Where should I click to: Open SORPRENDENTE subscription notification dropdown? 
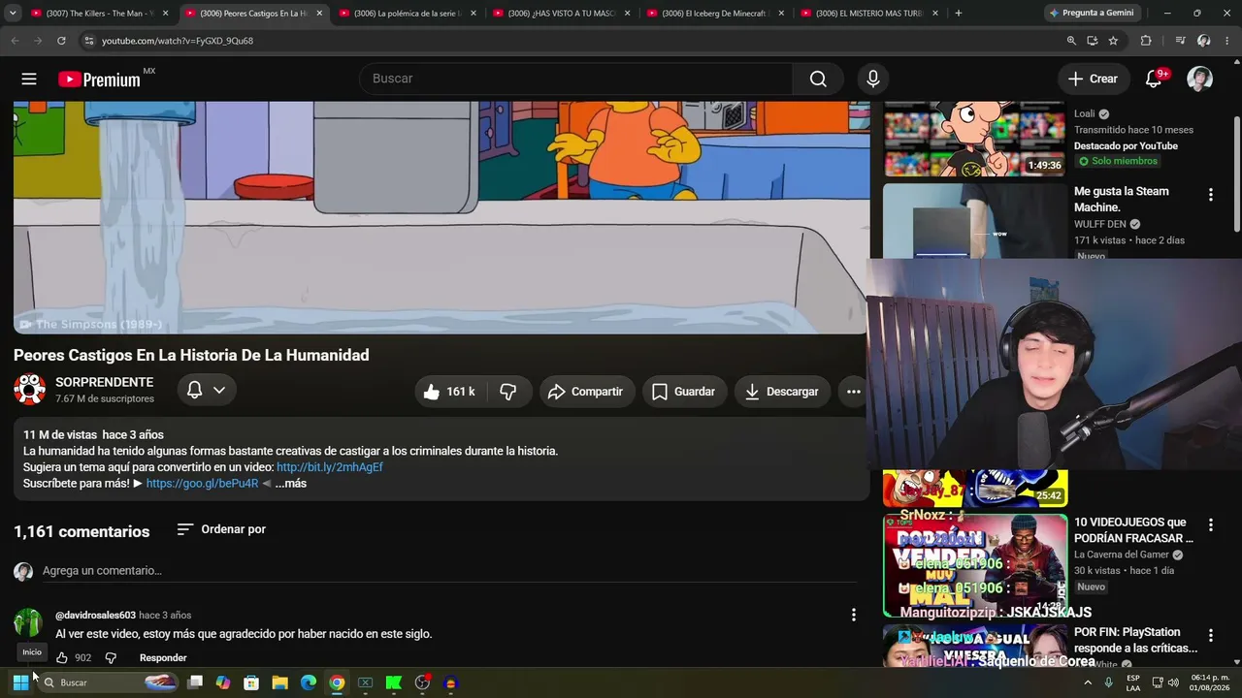click(x=207, y=390)
